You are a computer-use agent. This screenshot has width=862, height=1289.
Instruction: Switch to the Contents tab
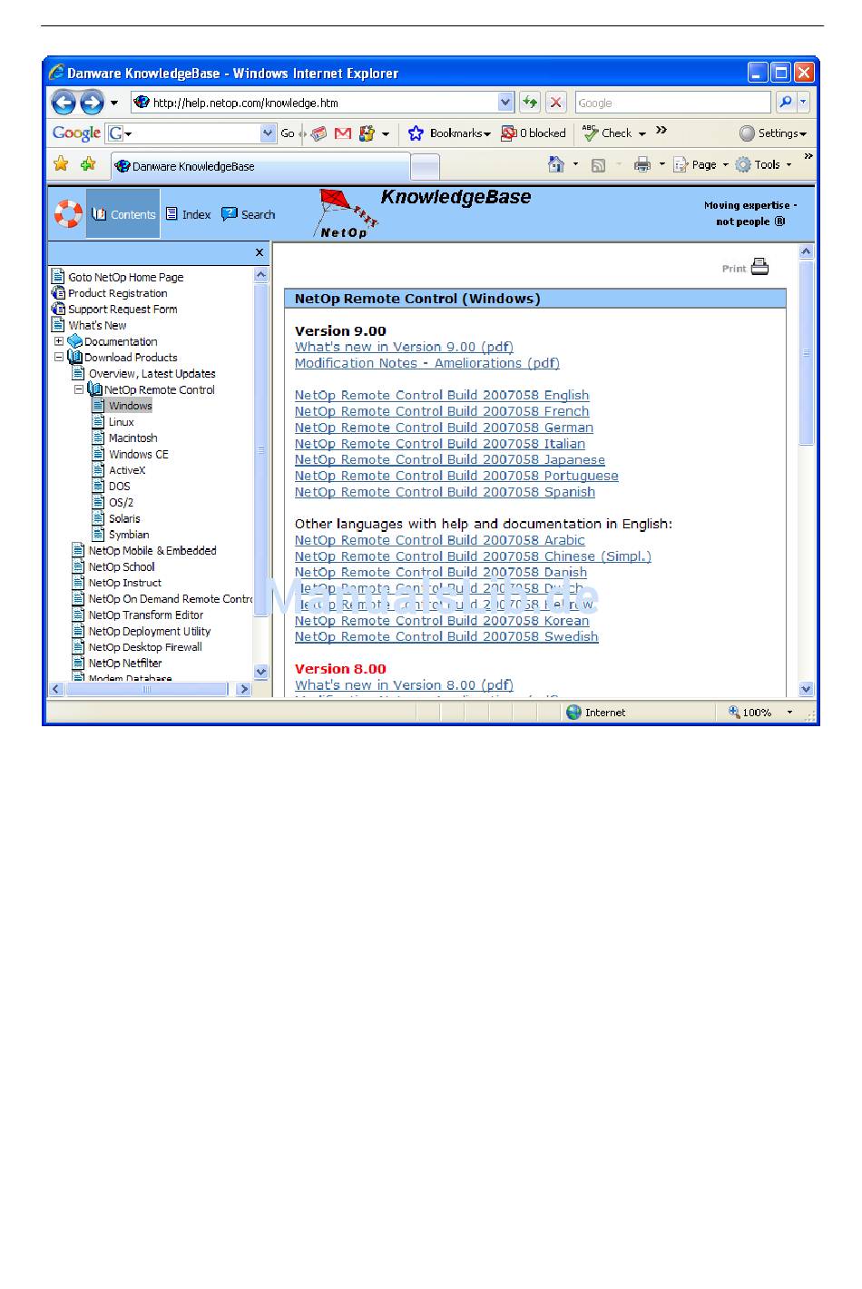click(123, 214)
